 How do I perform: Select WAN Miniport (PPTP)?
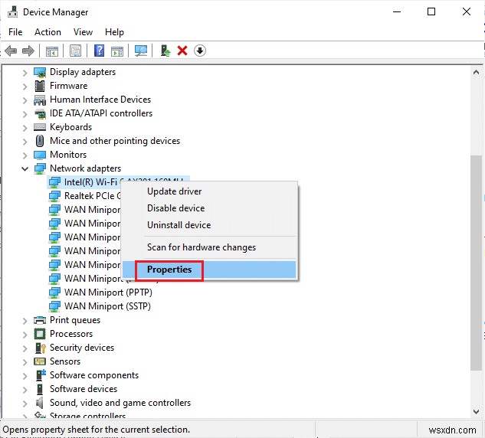[108, 293]
